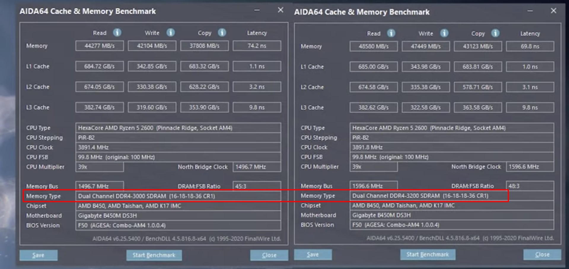The width and height of the screenshot is (569, 269).
Task: Select Memory Write value 47449 MB/s
Action: pyautogui.click(x=426, y=47)
